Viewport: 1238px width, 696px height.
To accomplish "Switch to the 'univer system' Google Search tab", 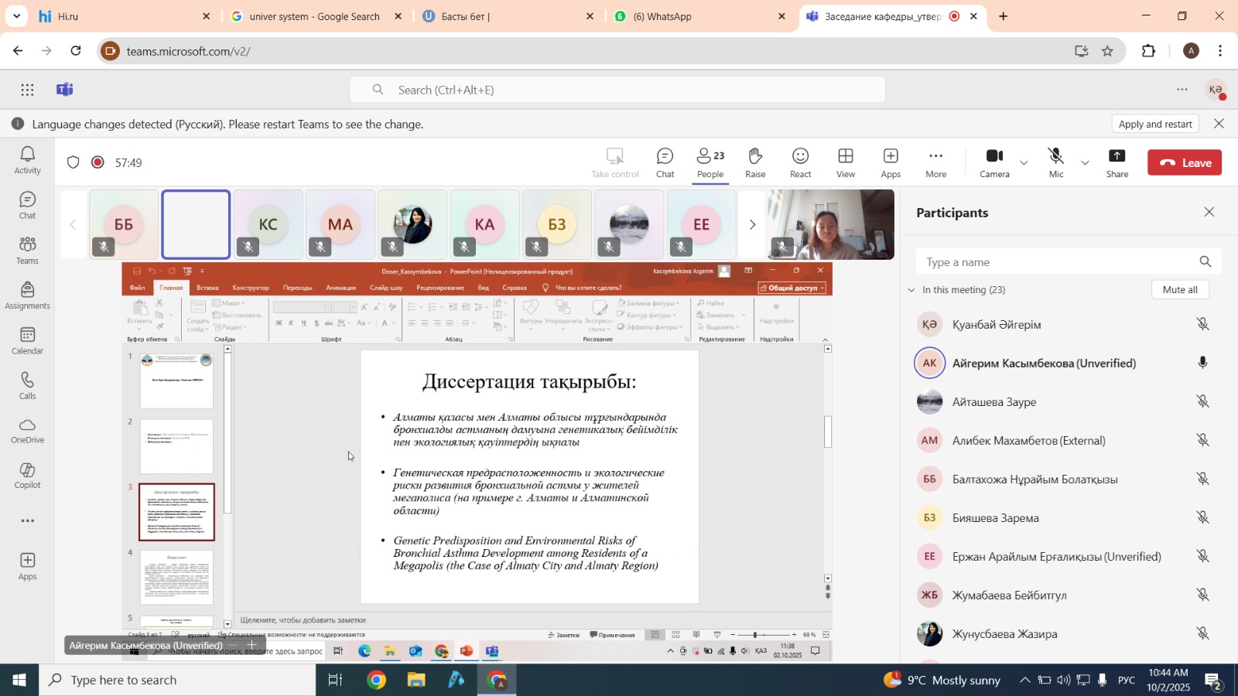I will tap(314, 16).
